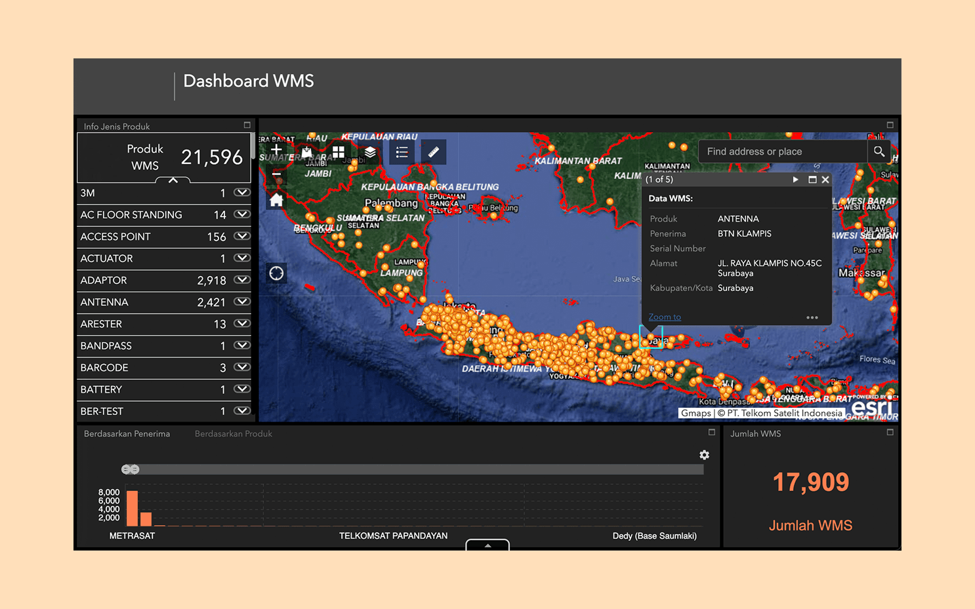
Task: Click the Find address or place field
Action: 783,151
